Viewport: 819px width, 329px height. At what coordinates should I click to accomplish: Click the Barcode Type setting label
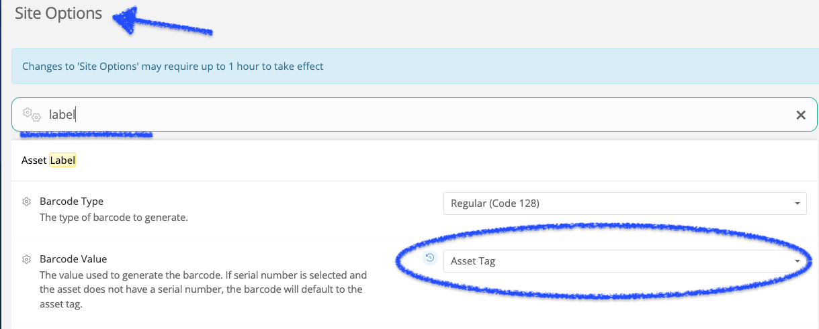pos(71,201)
